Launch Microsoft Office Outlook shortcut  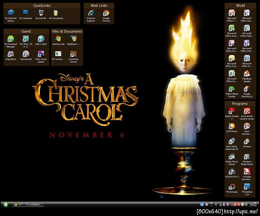232,61
